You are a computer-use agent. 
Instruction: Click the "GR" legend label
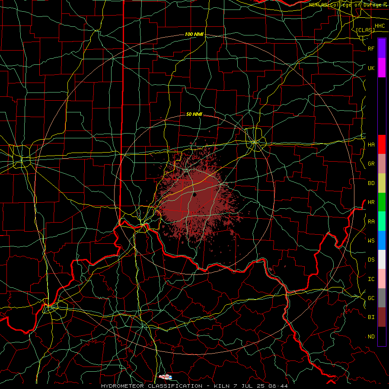[x=371, y=164]
